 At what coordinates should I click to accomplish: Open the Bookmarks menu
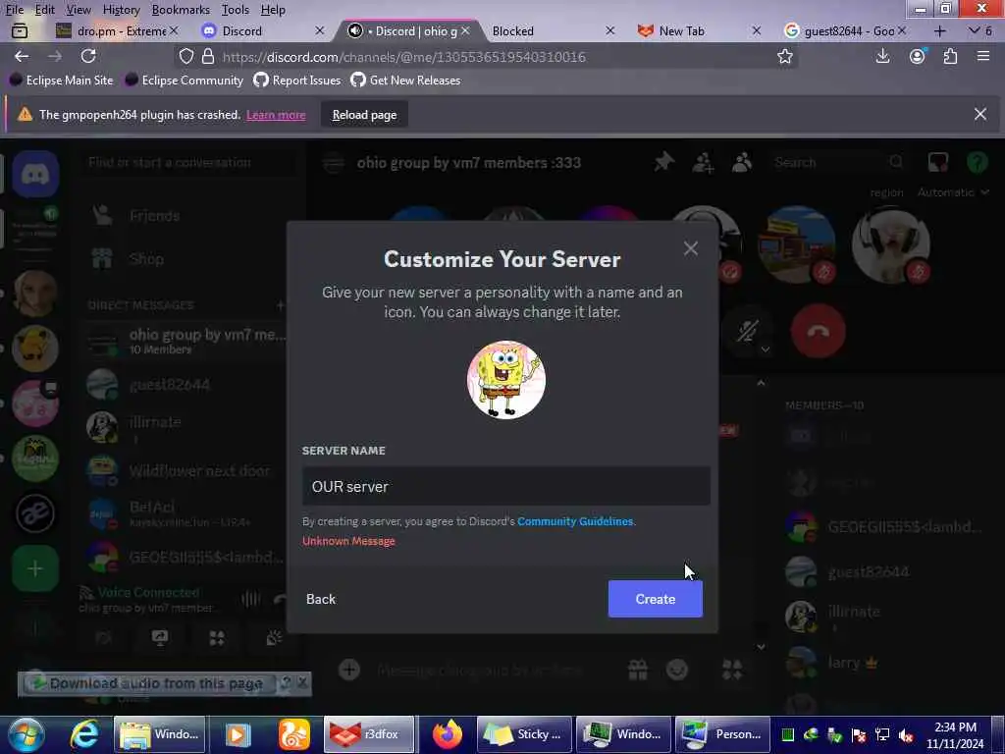pyautogui.click(x=181, y=10)
